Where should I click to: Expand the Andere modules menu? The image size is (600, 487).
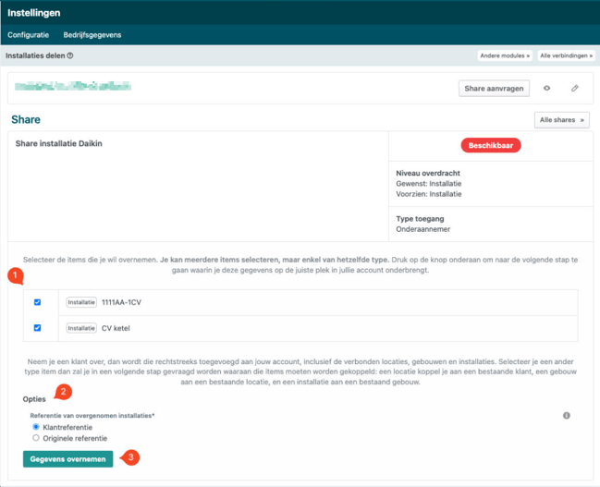505,55
